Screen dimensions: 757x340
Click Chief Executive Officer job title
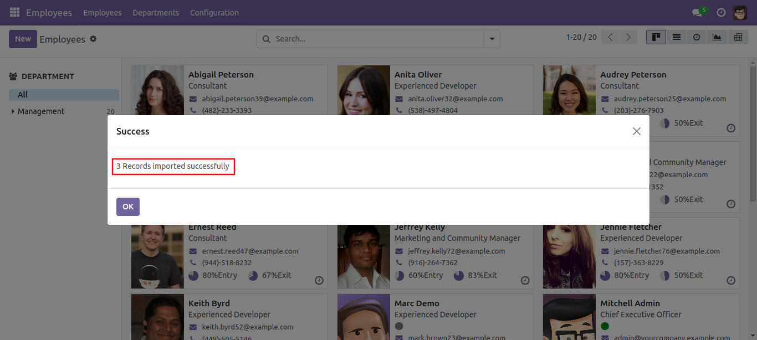click(x=641, y=315)
